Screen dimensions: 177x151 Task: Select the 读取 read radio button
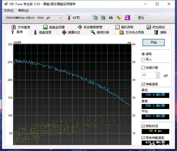pos(143,54)
